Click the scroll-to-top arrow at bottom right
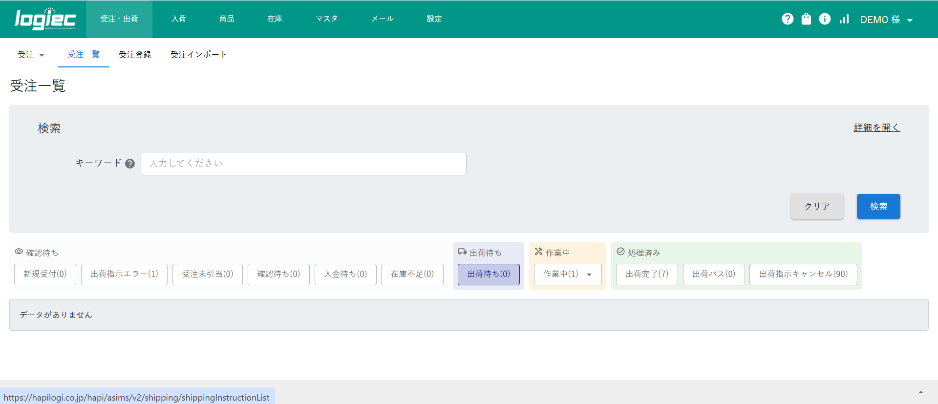 click(x=920, y=392)
